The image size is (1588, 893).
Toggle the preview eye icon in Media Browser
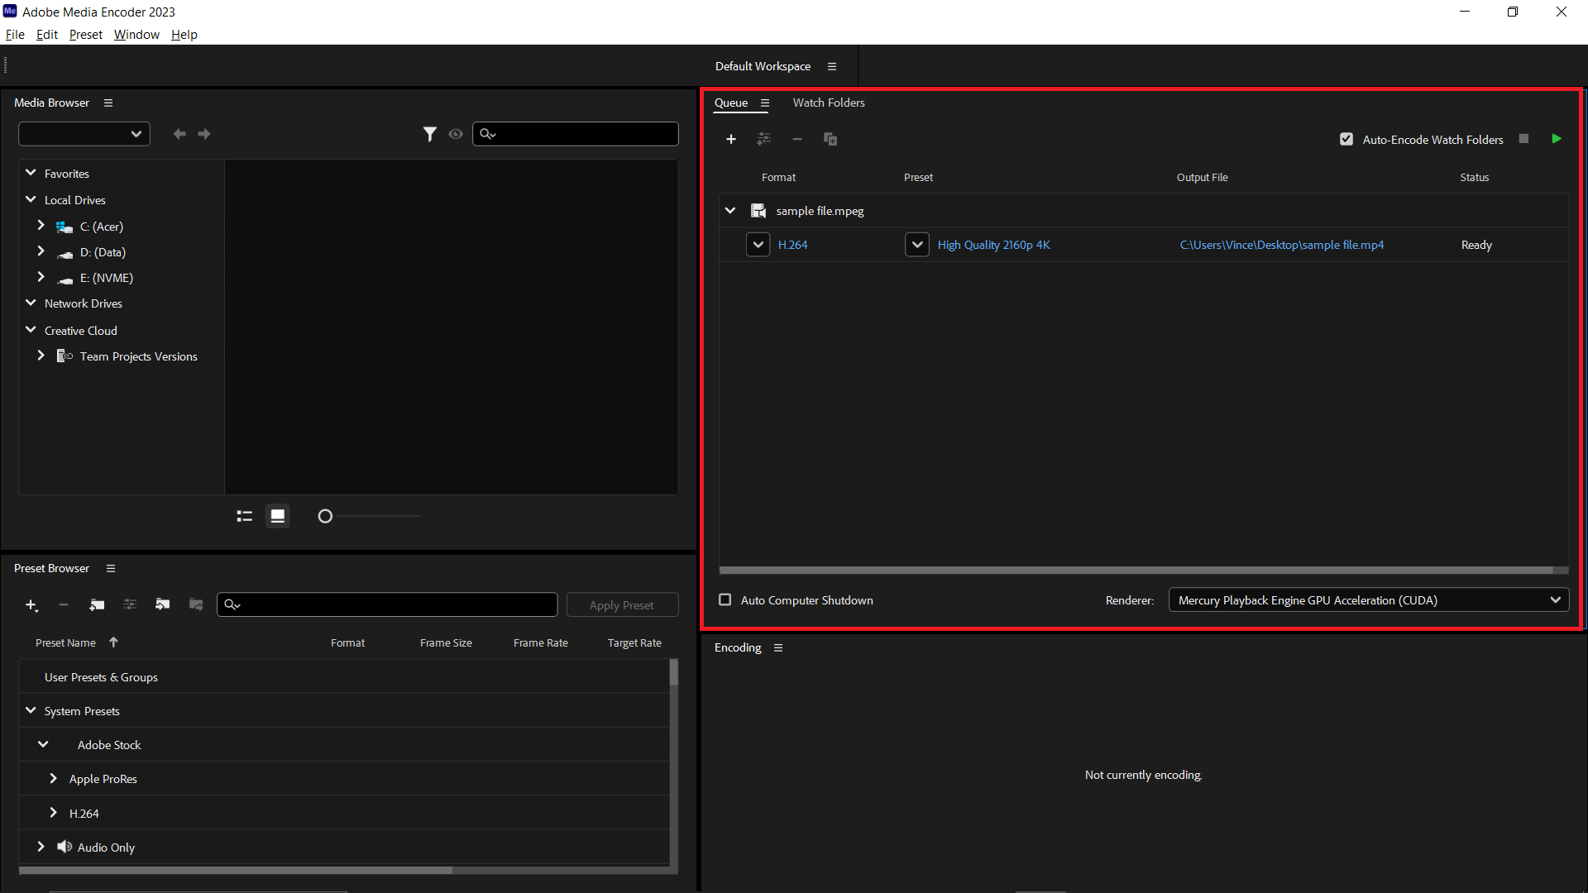[456, 133]
